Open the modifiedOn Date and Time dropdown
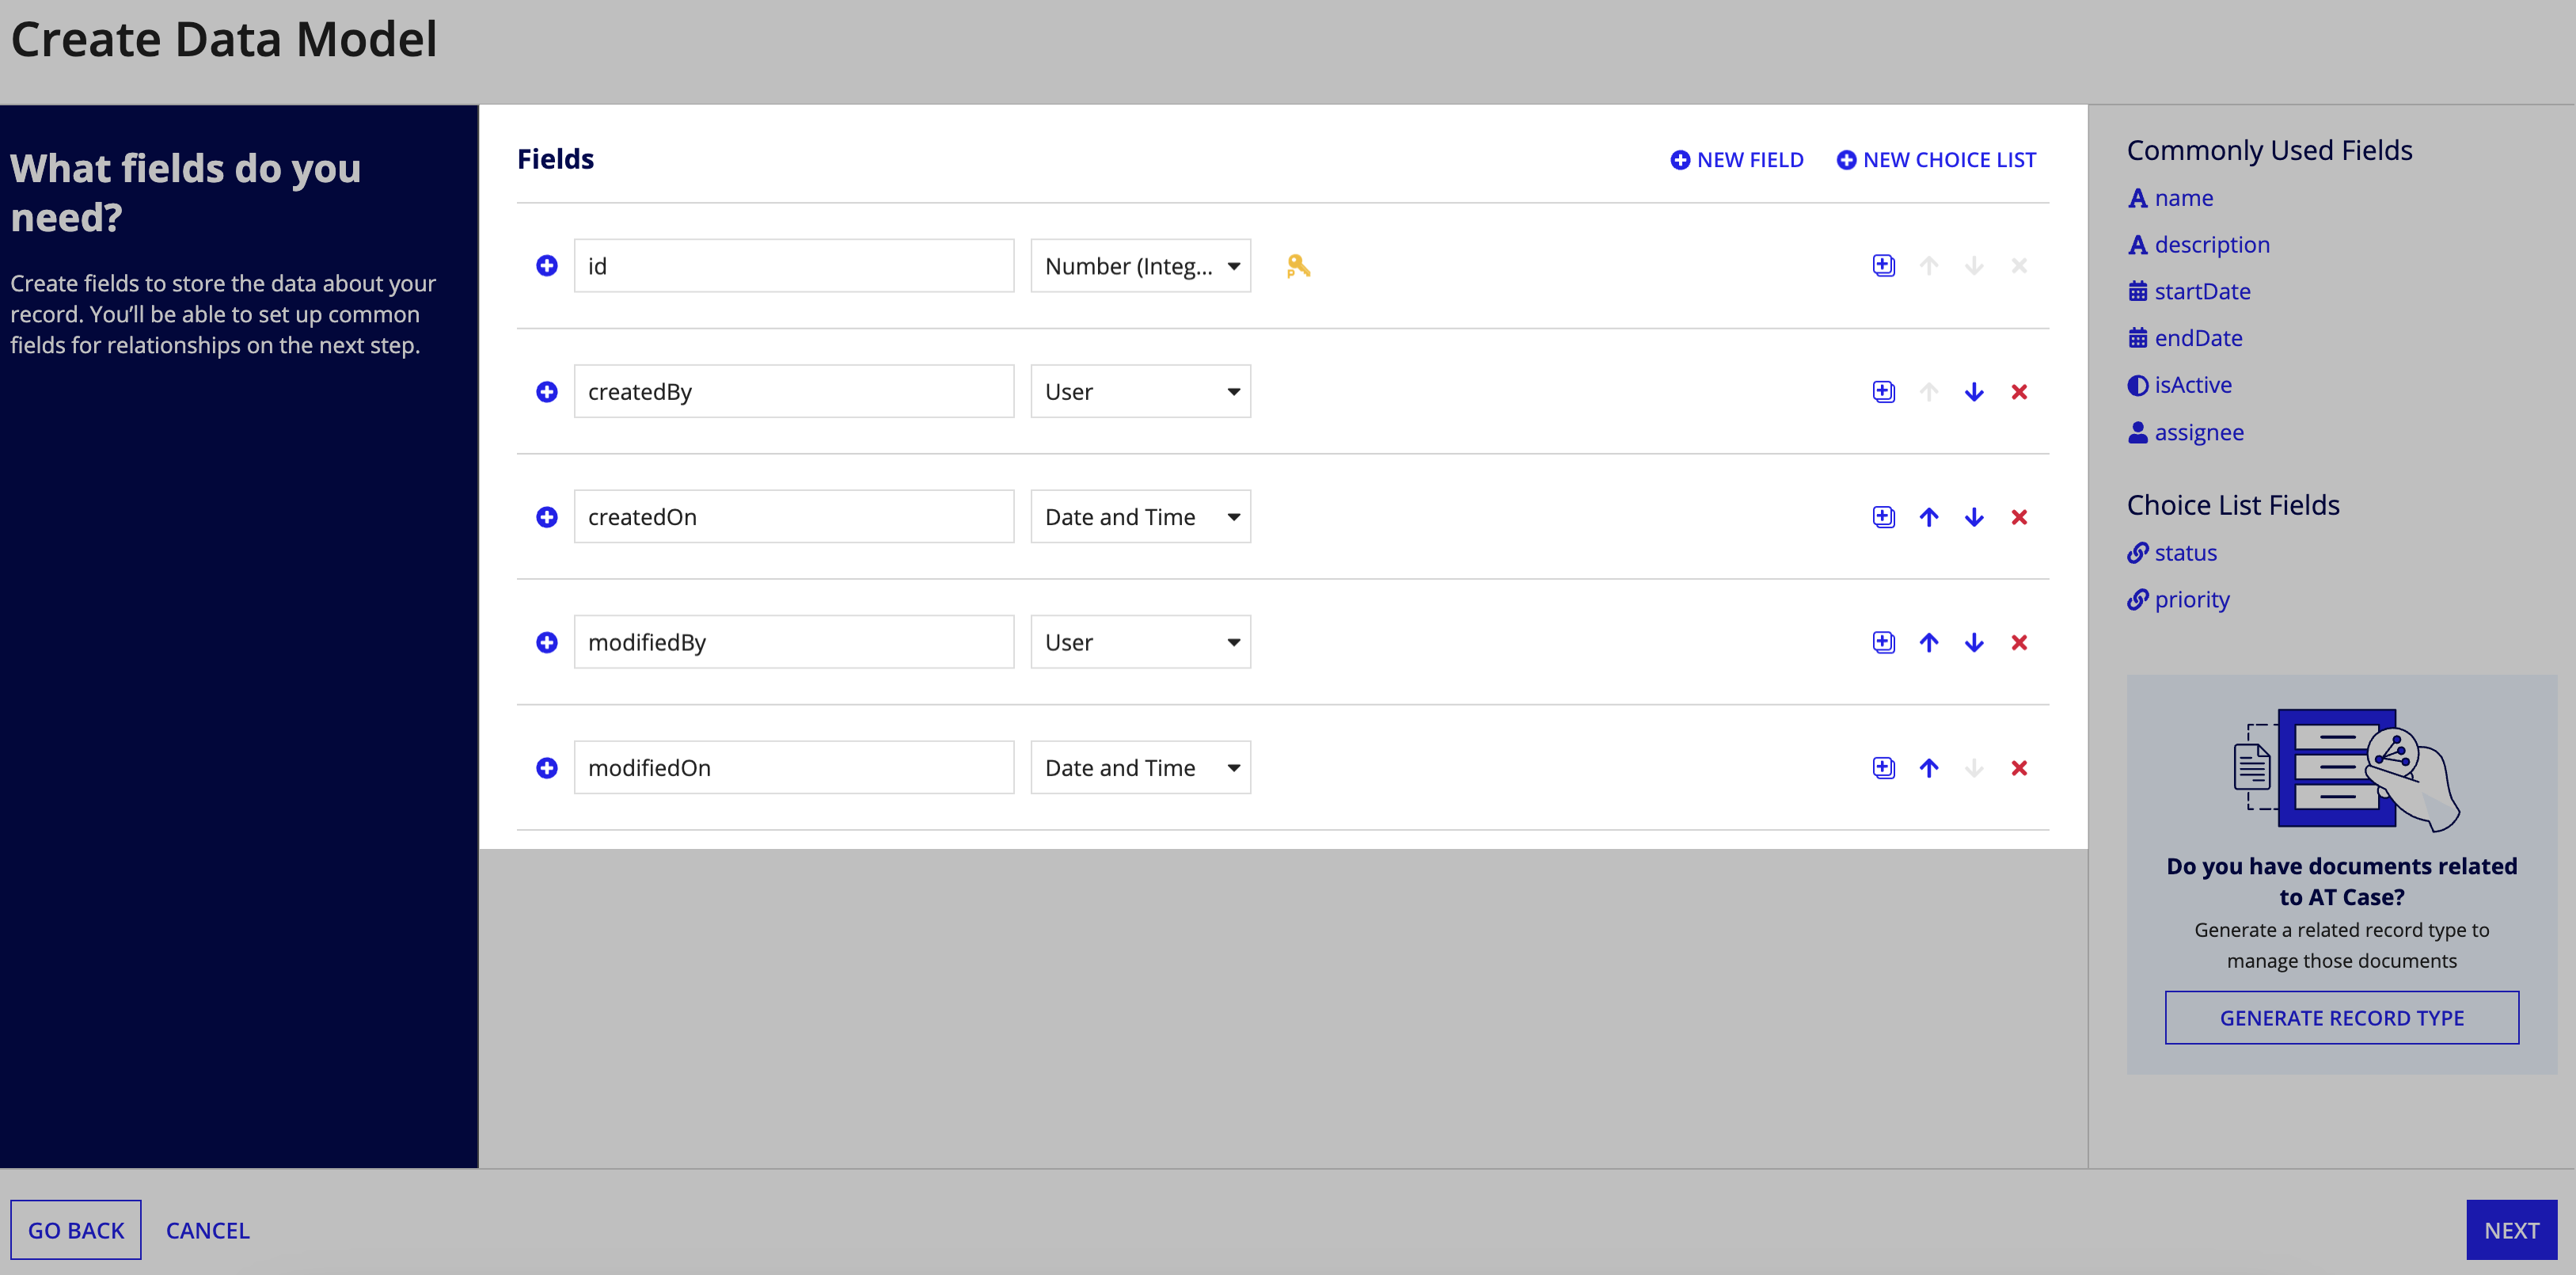2576x1275 pixels. pyautogui.click(x=1140, y=768)
